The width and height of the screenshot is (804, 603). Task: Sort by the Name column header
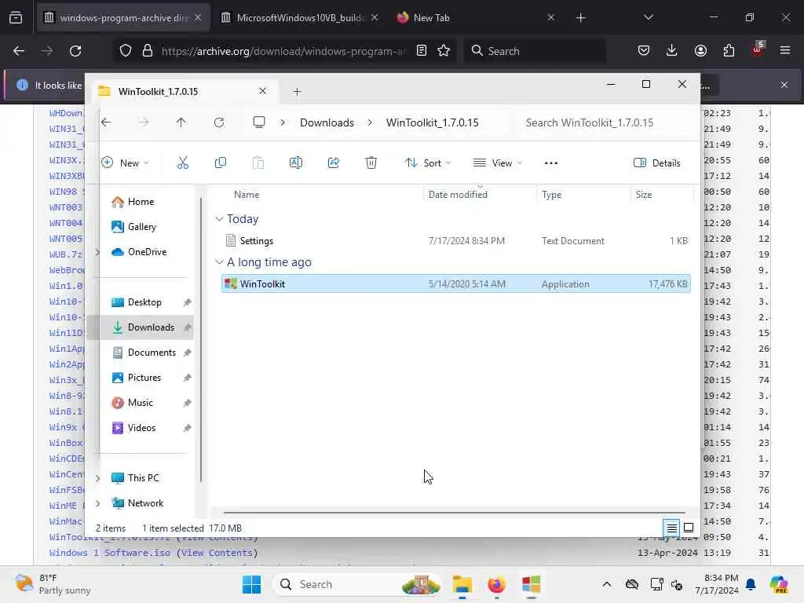[247, 195]
